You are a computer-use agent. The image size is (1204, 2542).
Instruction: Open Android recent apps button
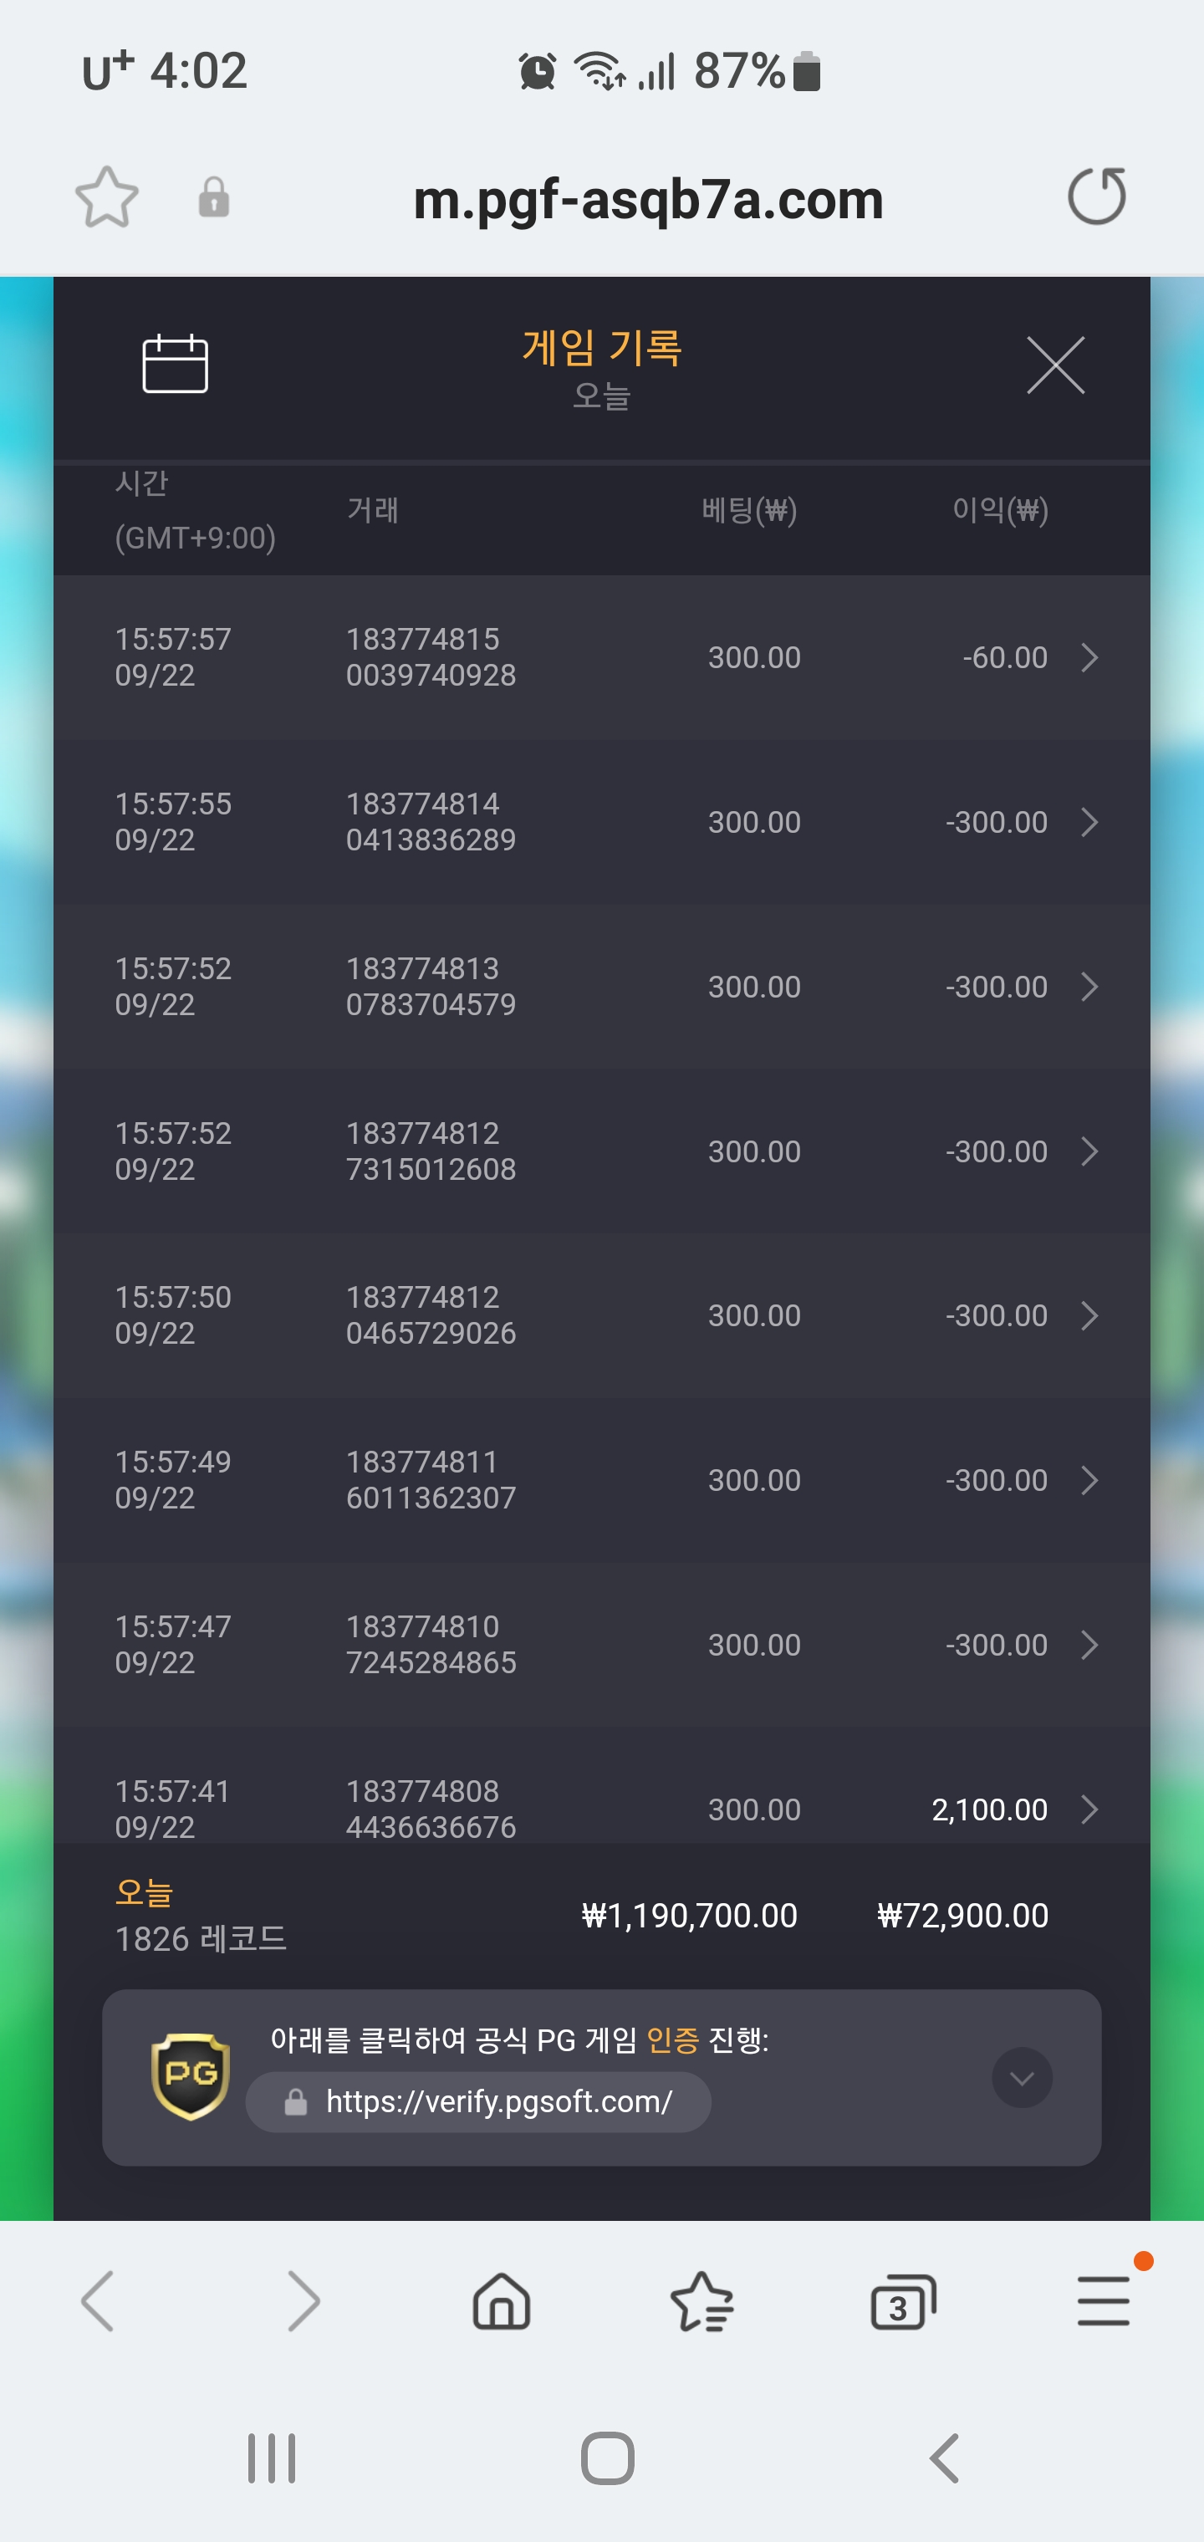tap(272, 2458)
